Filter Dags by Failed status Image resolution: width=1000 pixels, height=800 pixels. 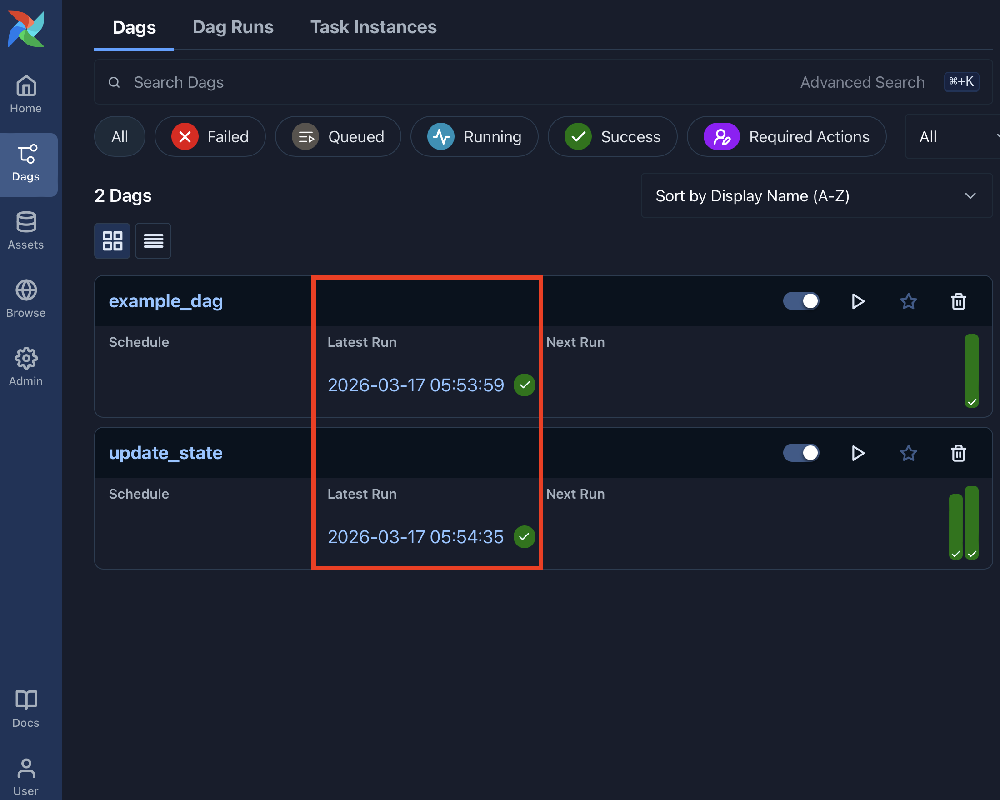pyautogui.click(x=210, y=136)
